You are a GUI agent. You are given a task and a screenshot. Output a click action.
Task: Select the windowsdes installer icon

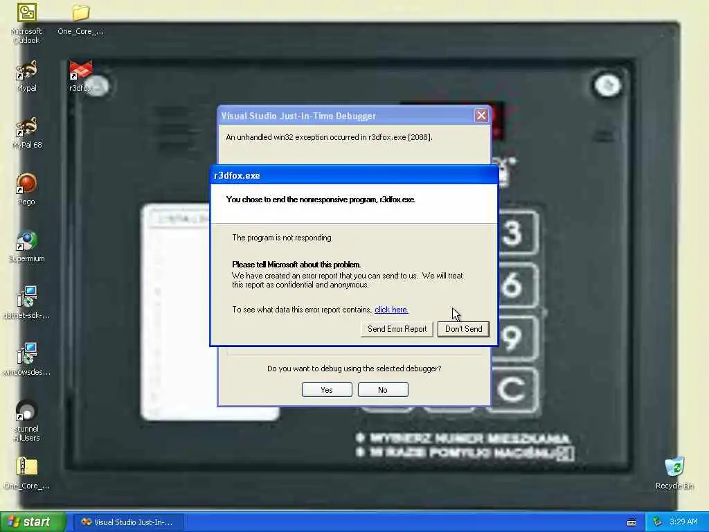pos(26,360)
